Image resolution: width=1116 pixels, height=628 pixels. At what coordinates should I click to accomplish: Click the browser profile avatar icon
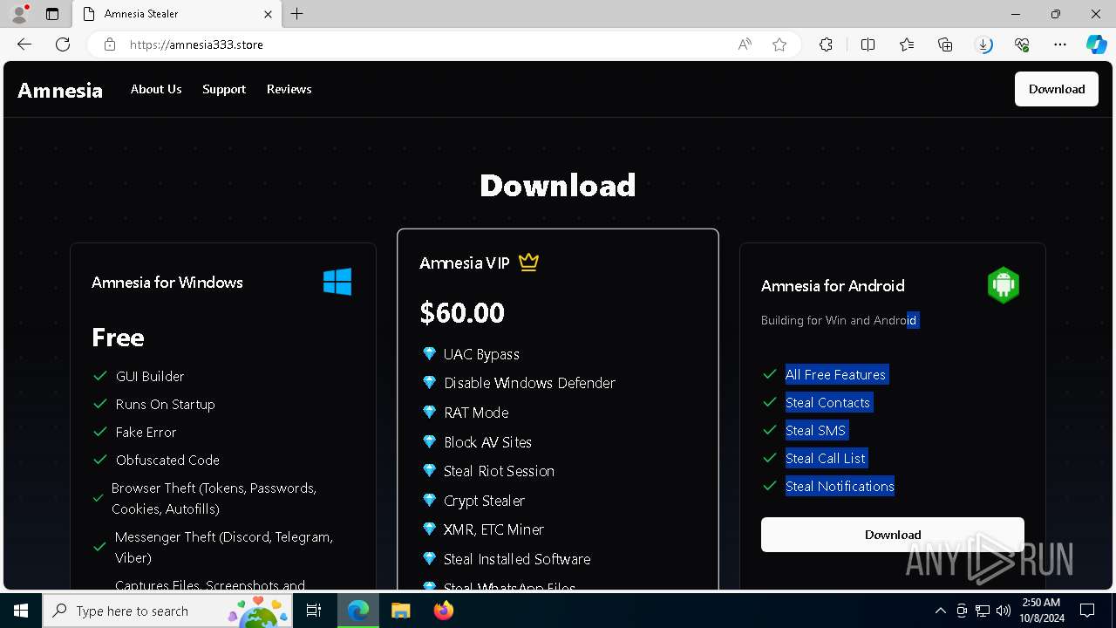[x=19, y=14]
